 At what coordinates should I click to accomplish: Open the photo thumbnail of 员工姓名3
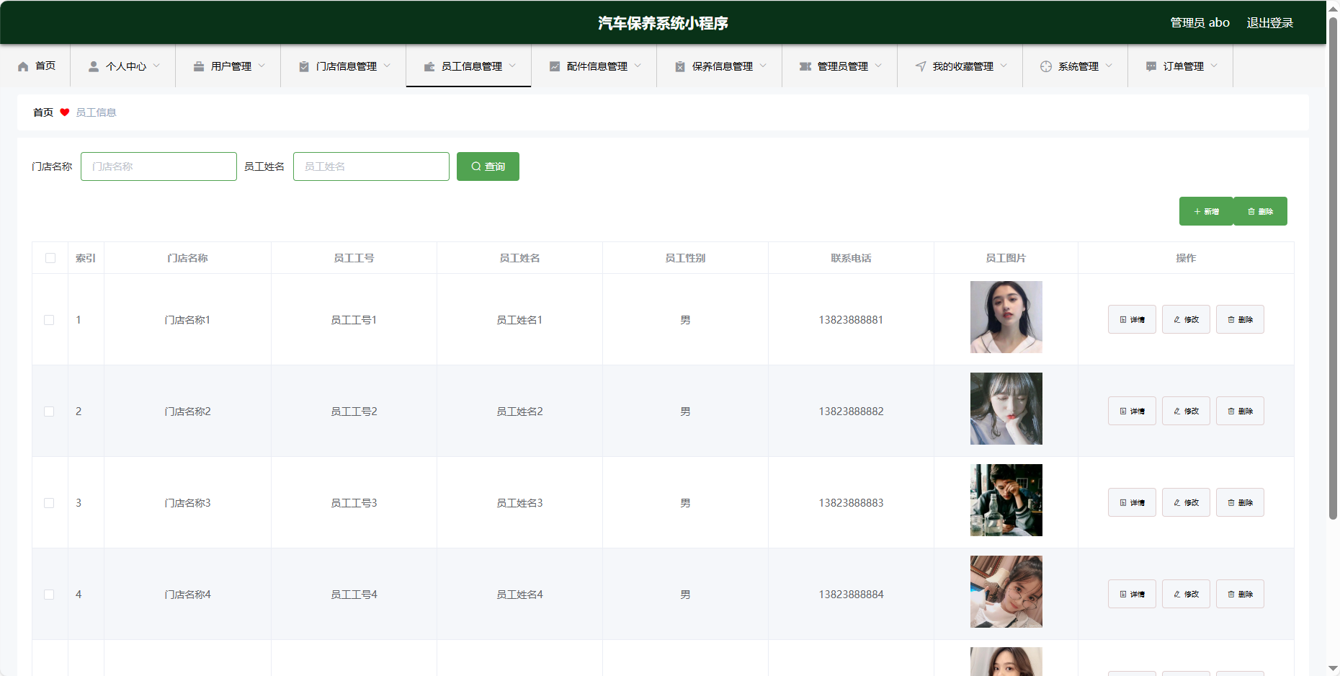point(1006,500)
